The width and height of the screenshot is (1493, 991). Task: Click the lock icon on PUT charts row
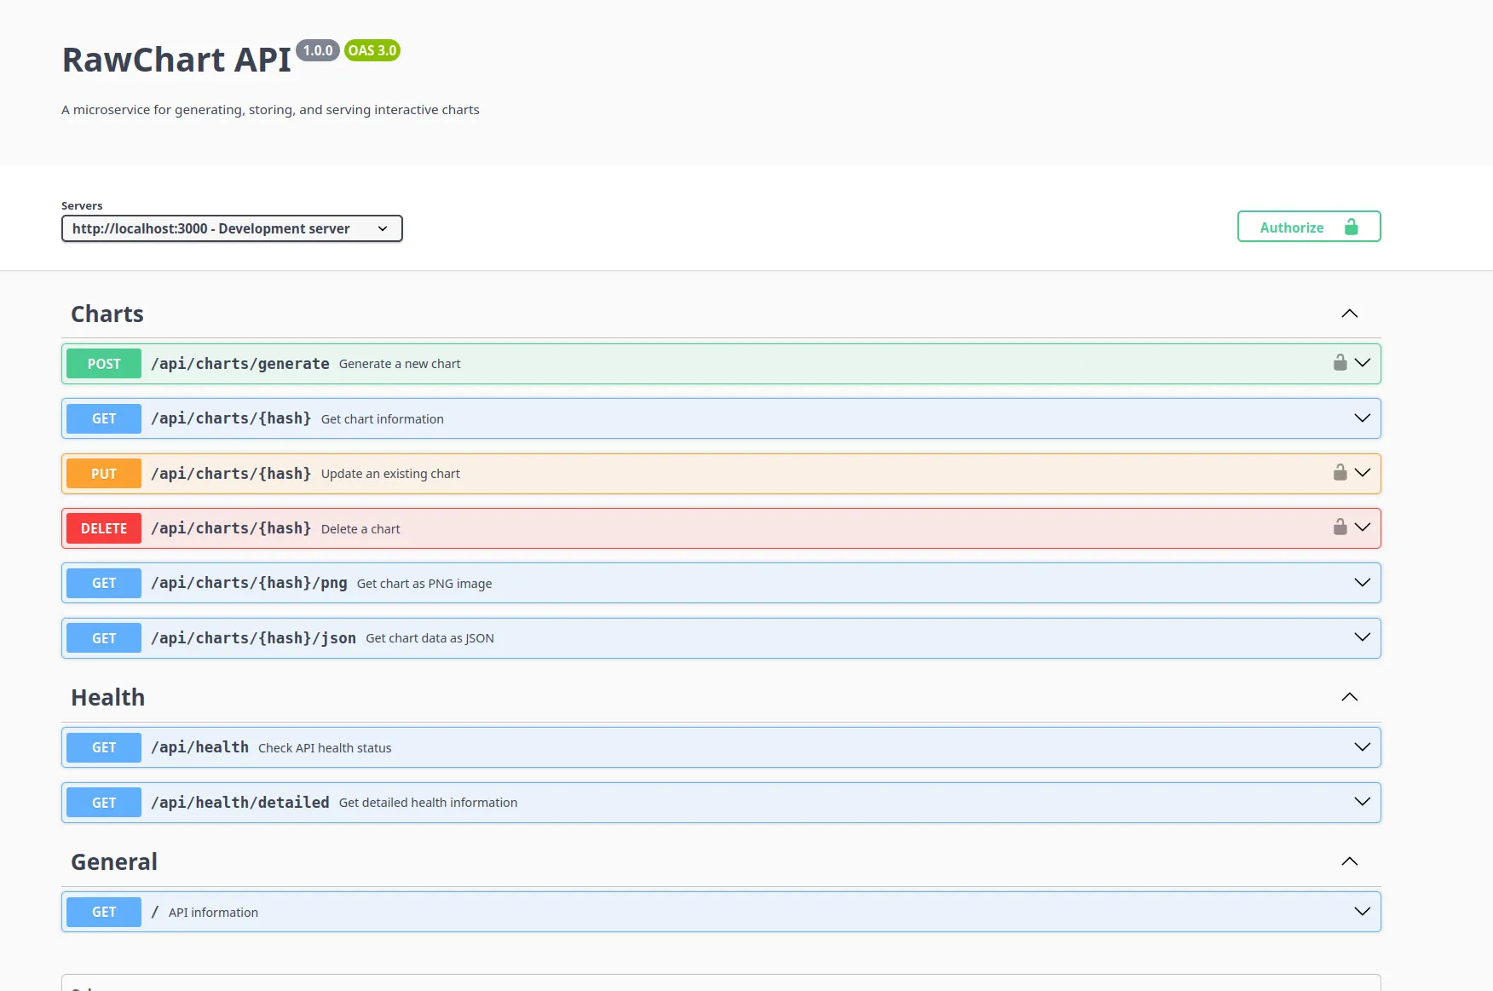(1340, 473)
